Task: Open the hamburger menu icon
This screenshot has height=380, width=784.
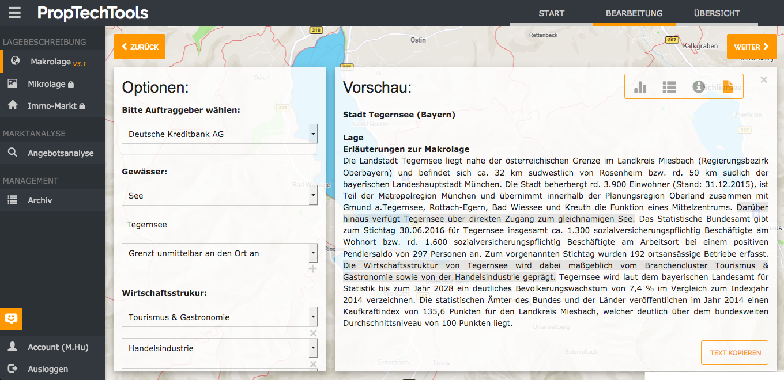Action: [14, 13]
